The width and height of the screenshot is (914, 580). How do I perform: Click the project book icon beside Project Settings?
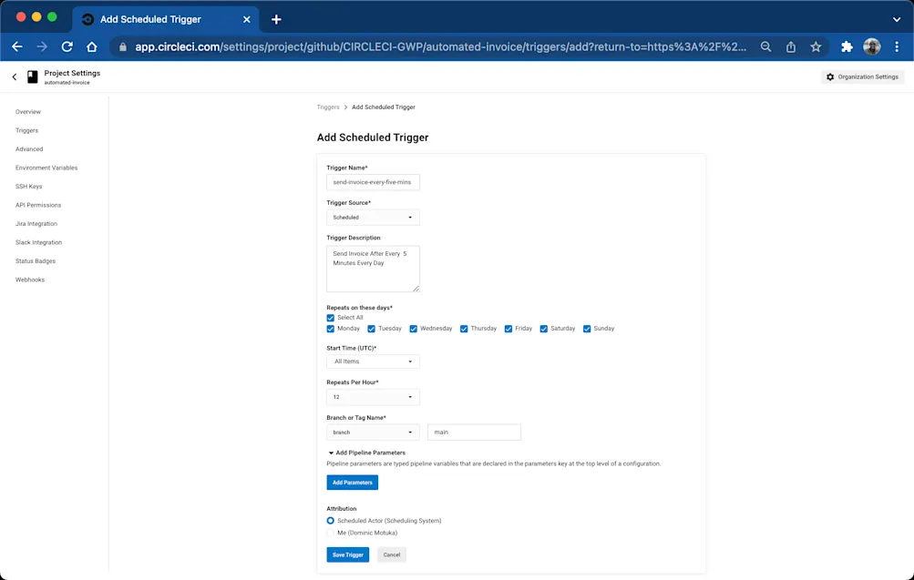pos(33,76)
